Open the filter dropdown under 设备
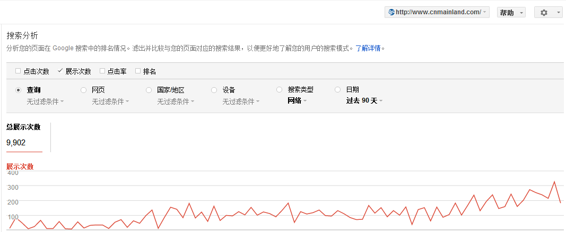This screenshot has width=566, height=232. point(241,101)
